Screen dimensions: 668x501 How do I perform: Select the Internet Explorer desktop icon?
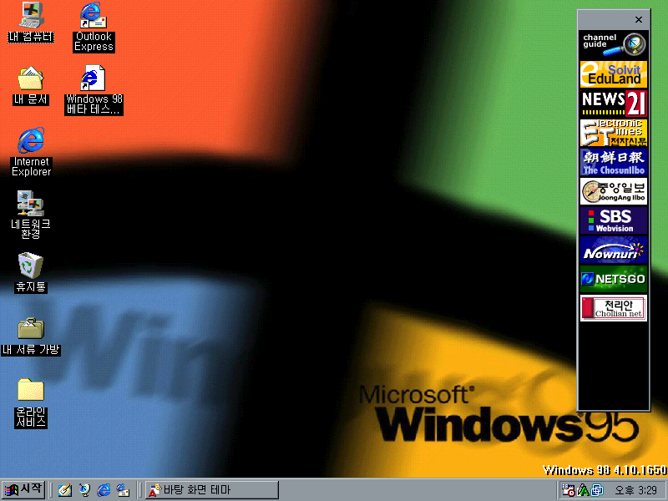31,152
